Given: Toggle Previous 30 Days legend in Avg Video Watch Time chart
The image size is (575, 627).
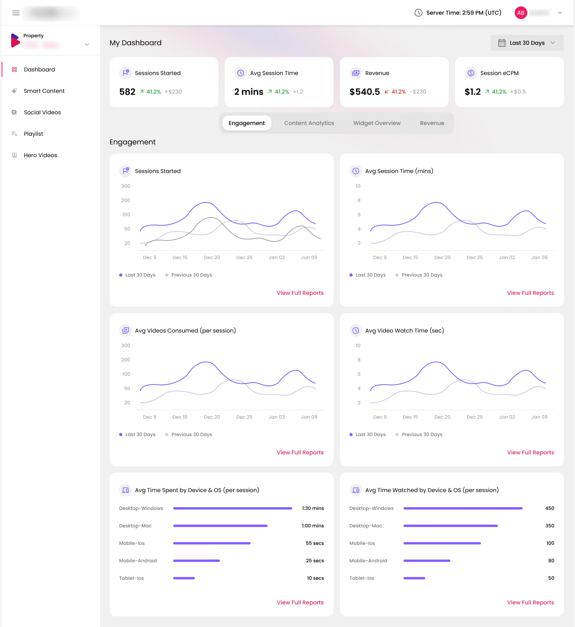Looking at the screenshot, I should click(x=419, y=435).
